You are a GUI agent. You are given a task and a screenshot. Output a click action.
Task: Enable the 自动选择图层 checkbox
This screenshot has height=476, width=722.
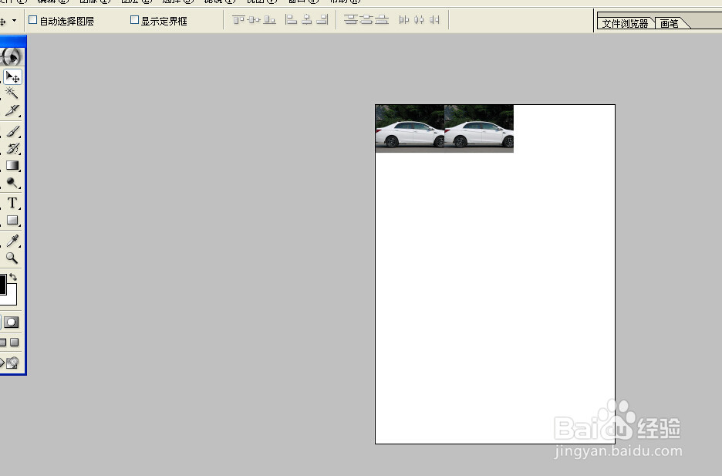32,20
